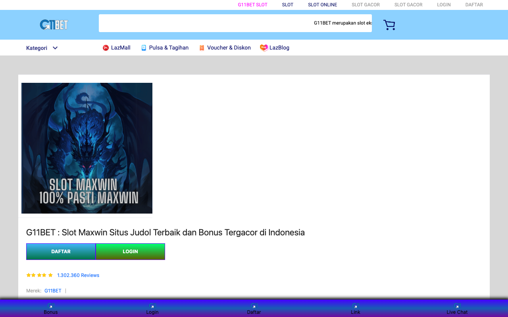Tap the Login icon in the bottom bar
The image size is (508, 317).
152,306
